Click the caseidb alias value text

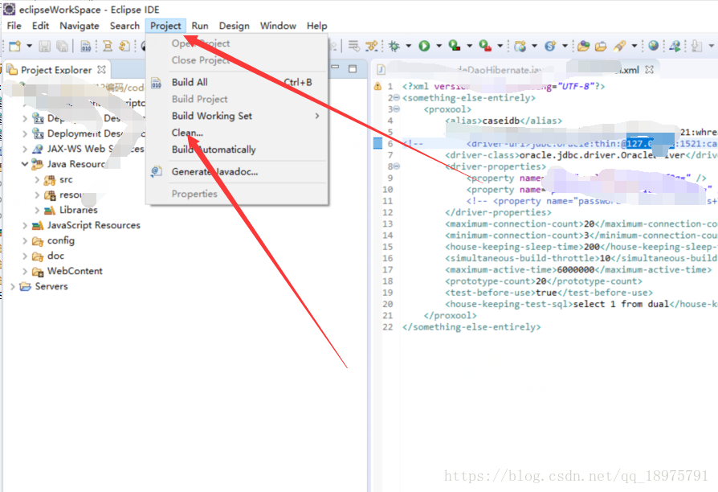point(500,121)
